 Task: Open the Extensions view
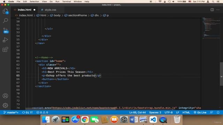5,49
